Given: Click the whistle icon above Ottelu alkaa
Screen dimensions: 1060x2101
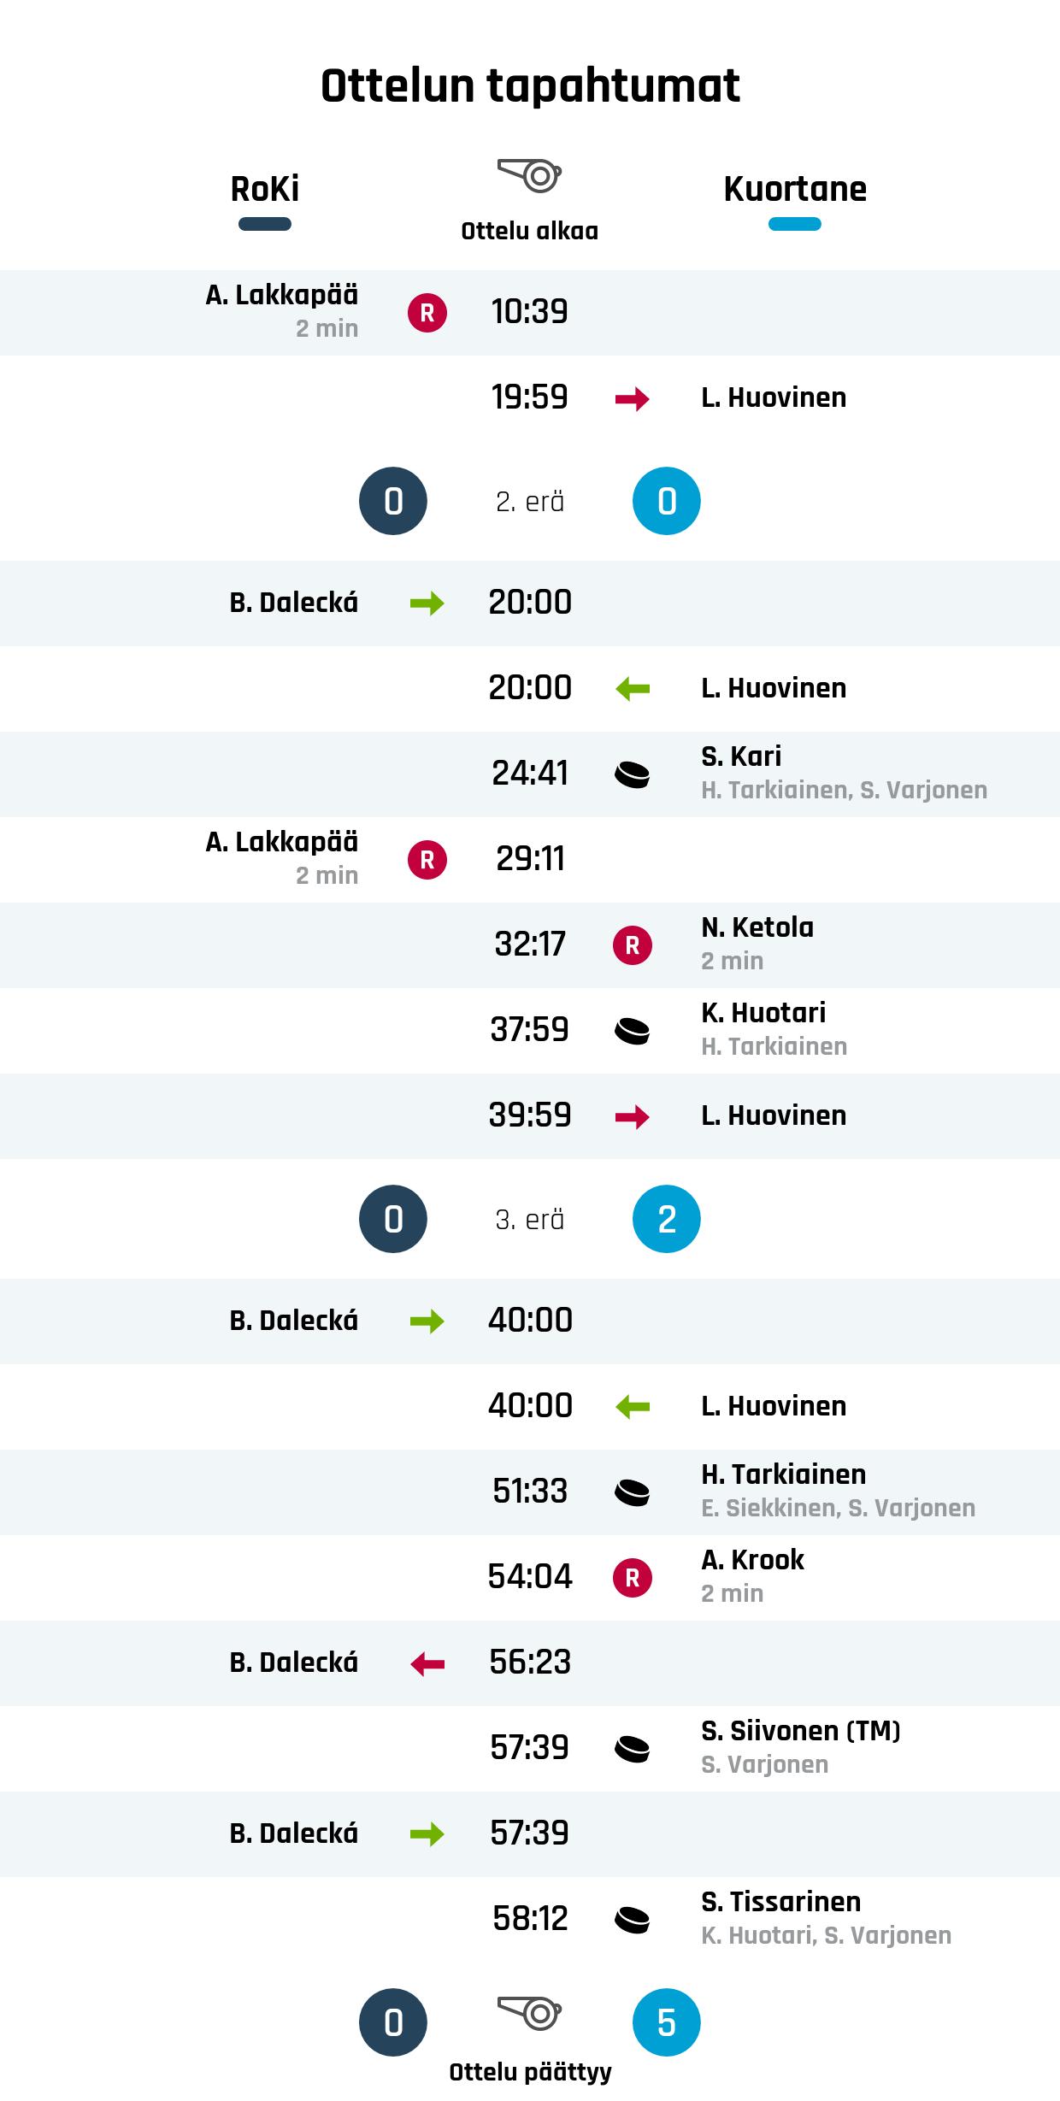Looking at the screenshot, I should (x=529, y=175).
